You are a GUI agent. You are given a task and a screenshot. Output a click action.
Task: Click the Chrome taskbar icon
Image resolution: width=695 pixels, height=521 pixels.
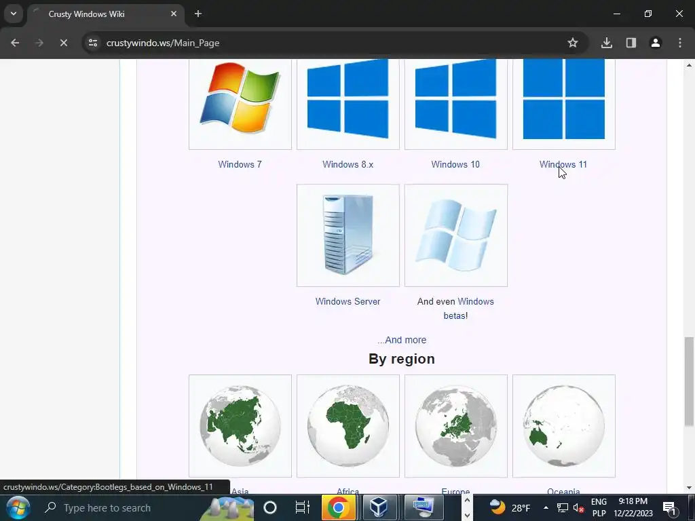[338, 507]
